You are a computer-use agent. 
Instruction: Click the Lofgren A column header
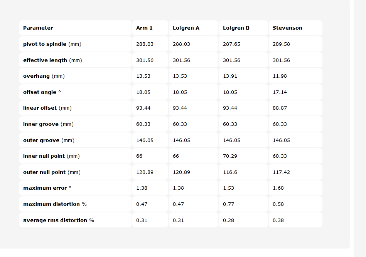pyautogui.click(x=186, y=28)
